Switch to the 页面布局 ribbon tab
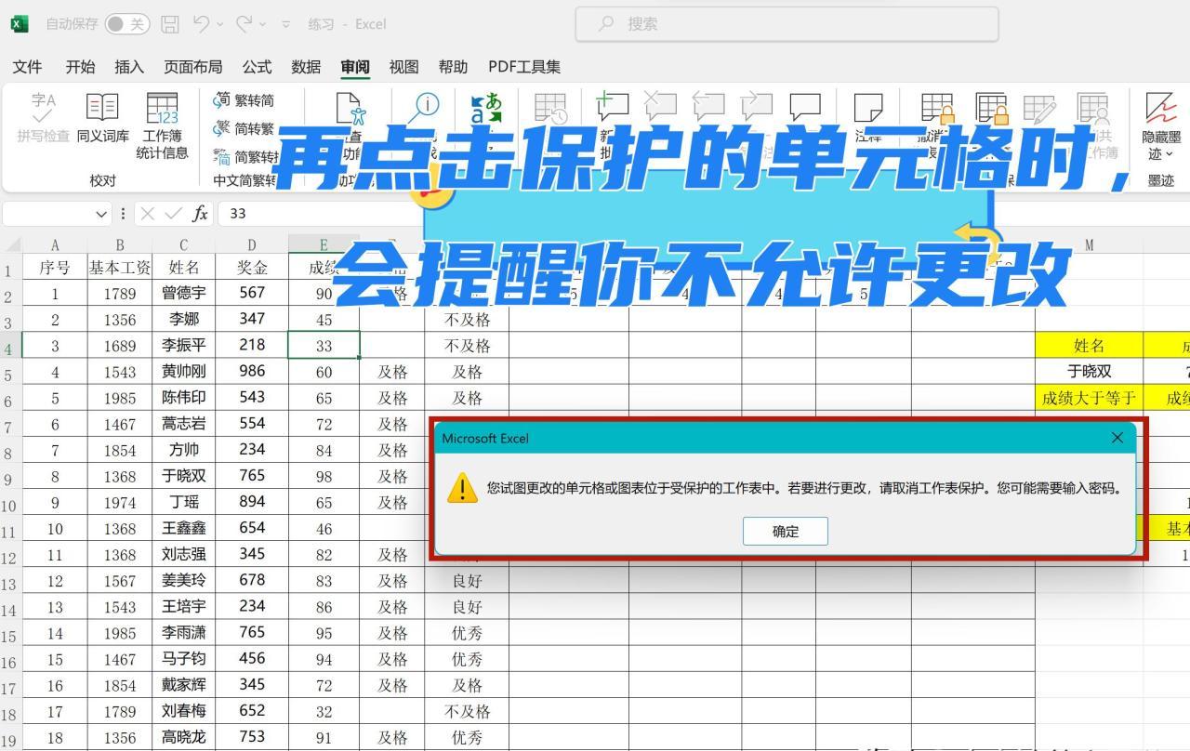The width and height of the screenshot is (1190, 751). click(192, 66)
